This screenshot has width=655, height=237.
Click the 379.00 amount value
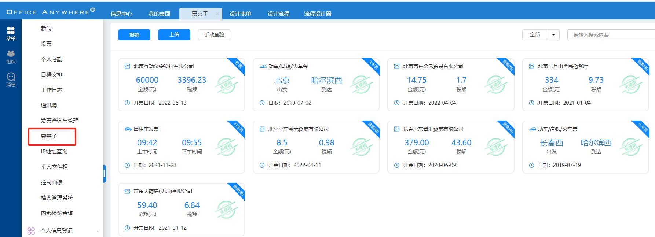417,143
